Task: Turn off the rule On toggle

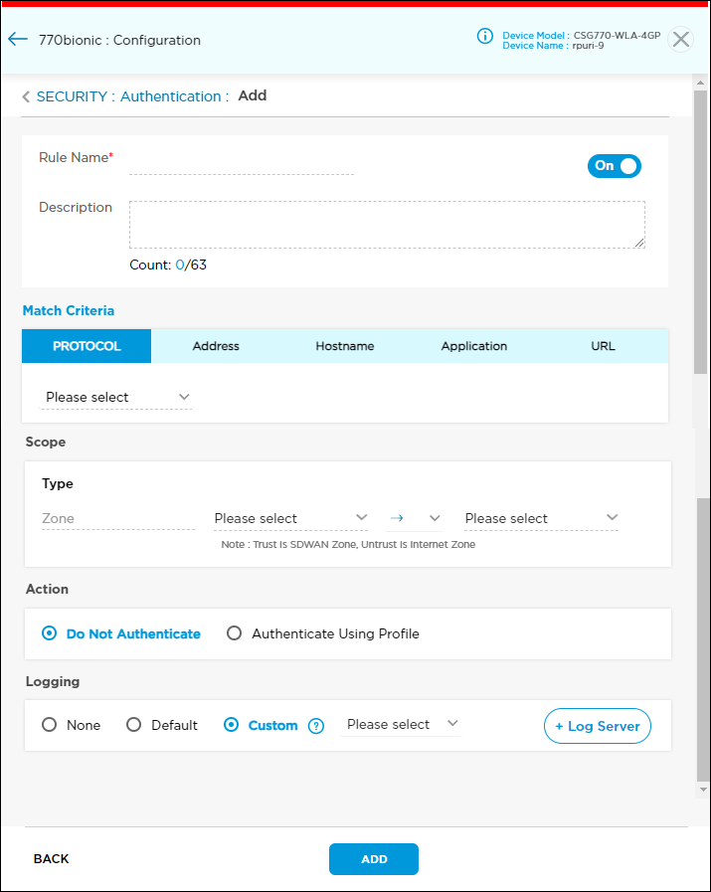Action: pyautogui.click(x=614, y=166)
